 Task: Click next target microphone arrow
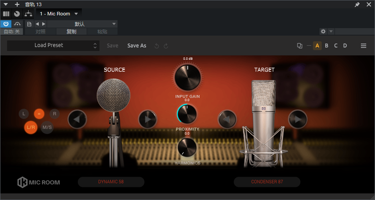298,119
